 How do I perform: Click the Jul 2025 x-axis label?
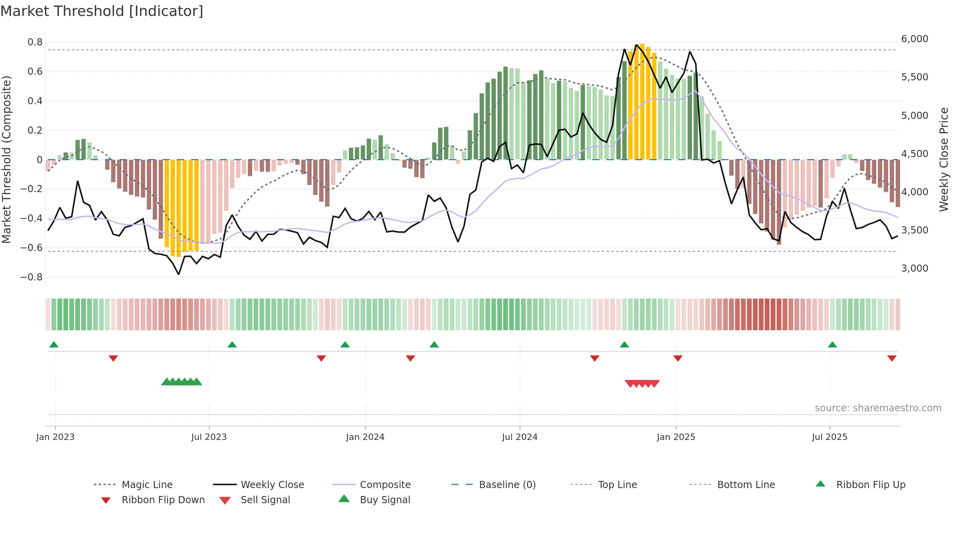click(x=830, y=437)
